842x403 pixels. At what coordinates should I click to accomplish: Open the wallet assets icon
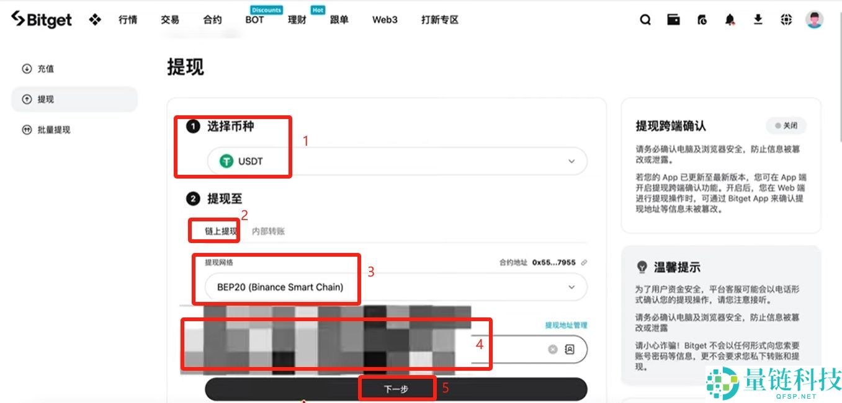tap(673, 20)
